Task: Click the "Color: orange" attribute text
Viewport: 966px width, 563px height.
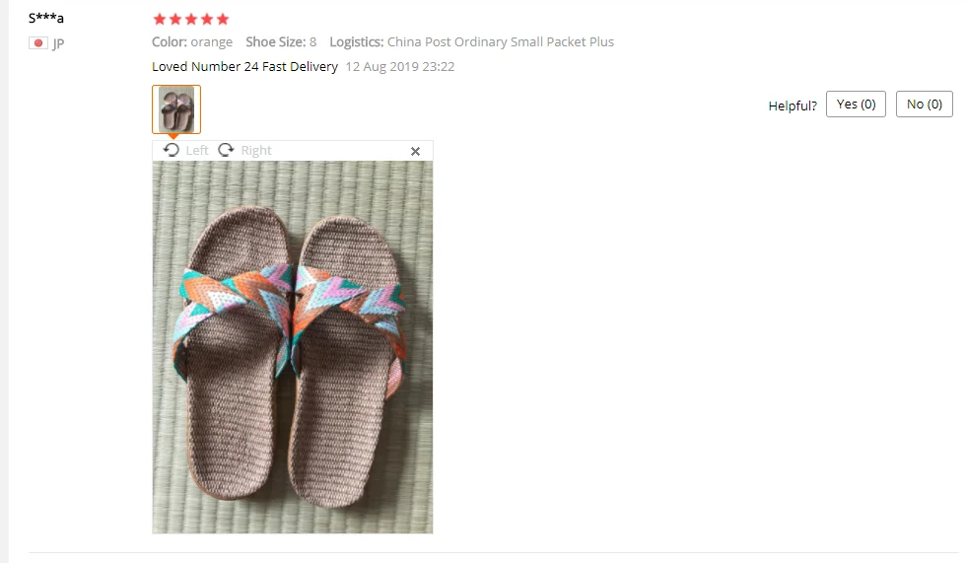Action: [x=192, y=41]
